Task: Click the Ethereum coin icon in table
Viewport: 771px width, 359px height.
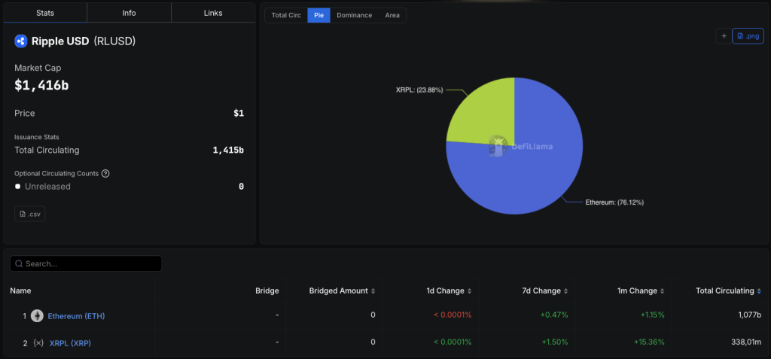Action: [x=38, y=315]
